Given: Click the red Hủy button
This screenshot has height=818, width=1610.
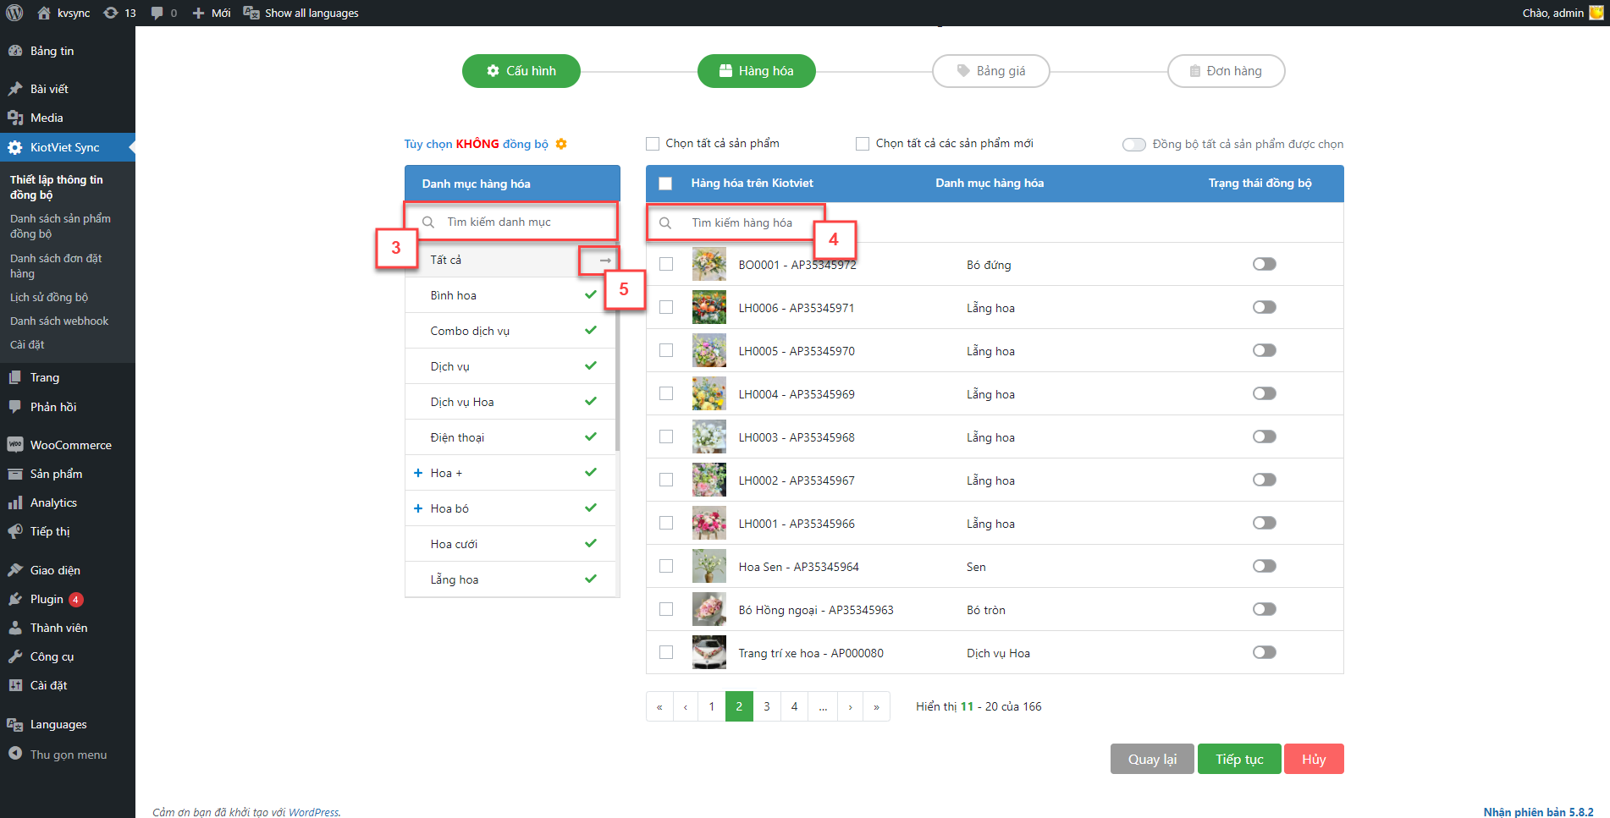Looking at the screenshot, I should 1313,759.
